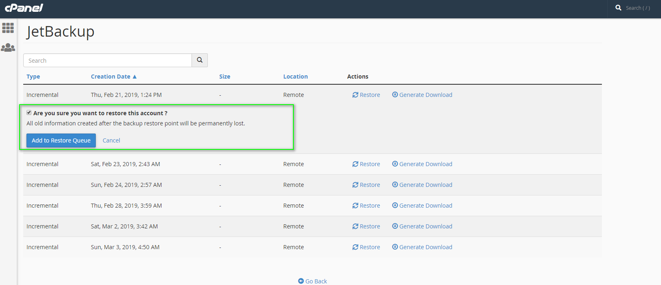This screenshot has width=661, height=285.
Task: Click Incremental in the Feb 24 row
Action: 42,185
